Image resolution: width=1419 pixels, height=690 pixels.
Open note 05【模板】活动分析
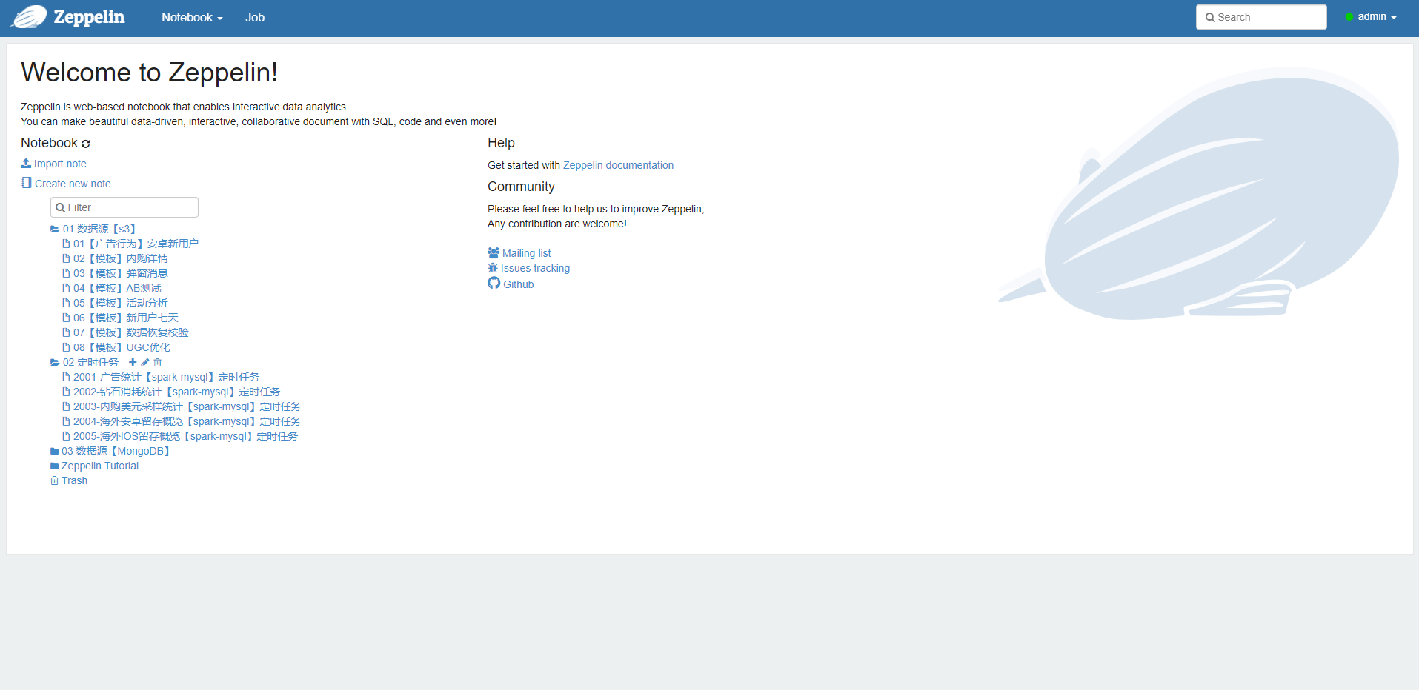(116, 303)
